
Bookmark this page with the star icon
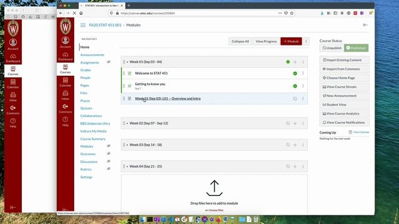click(x=292, y=13)
